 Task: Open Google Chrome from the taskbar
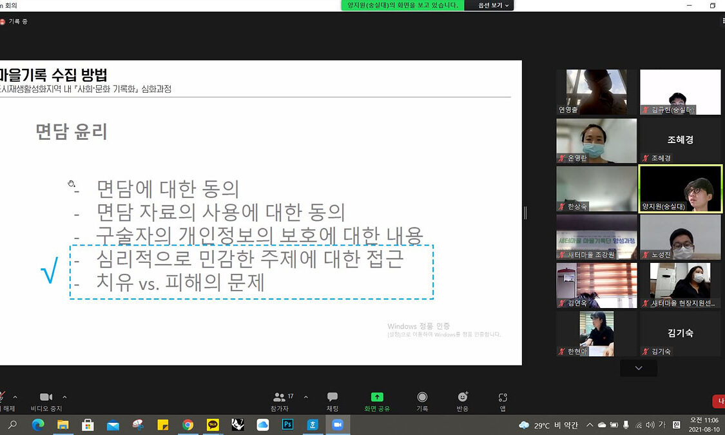point(188,425)
